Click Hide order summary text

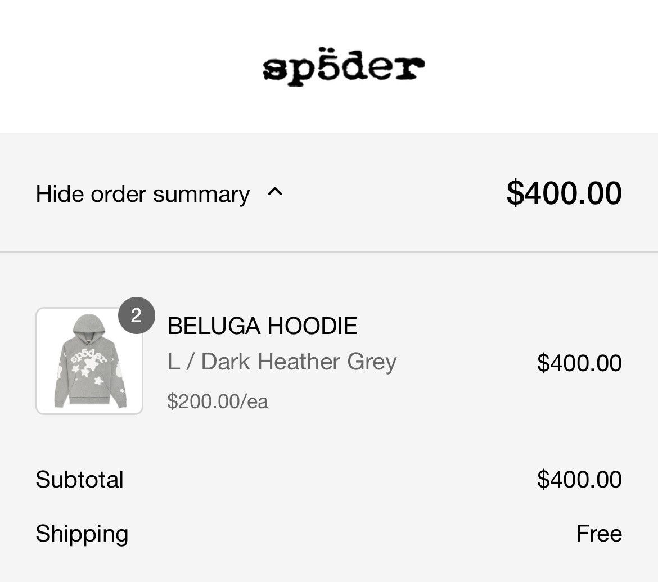tap(143, 194)
